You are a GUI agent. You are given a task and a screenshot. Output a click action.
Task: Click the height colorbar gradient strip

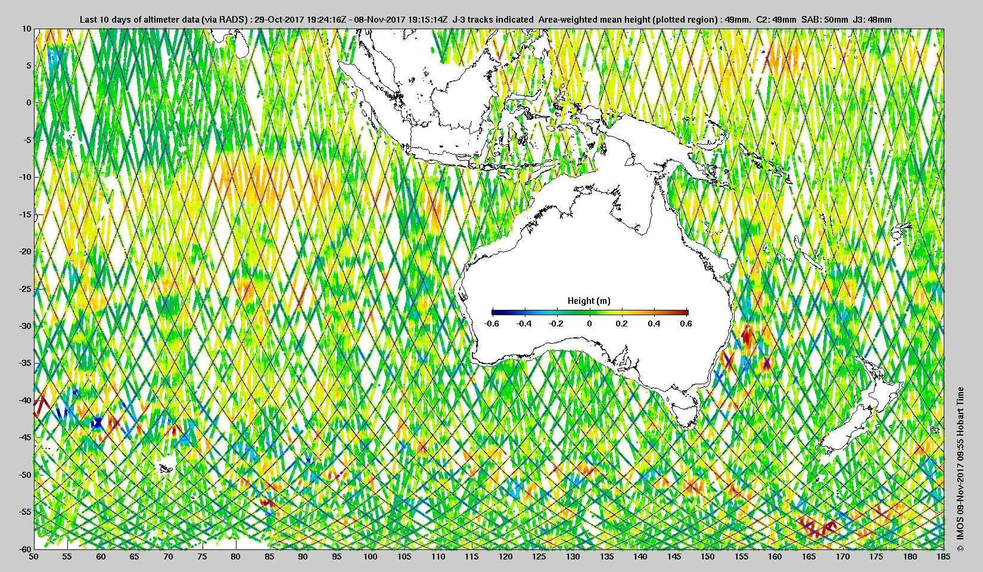pos(590,312)
